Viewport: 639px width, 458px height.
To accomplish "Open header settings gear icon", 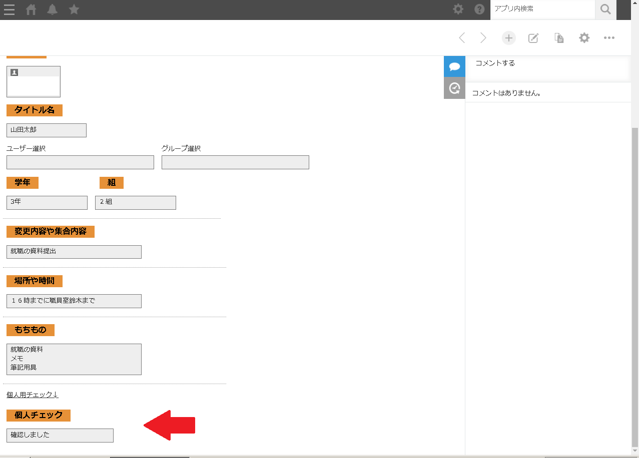I will point(458,9).
